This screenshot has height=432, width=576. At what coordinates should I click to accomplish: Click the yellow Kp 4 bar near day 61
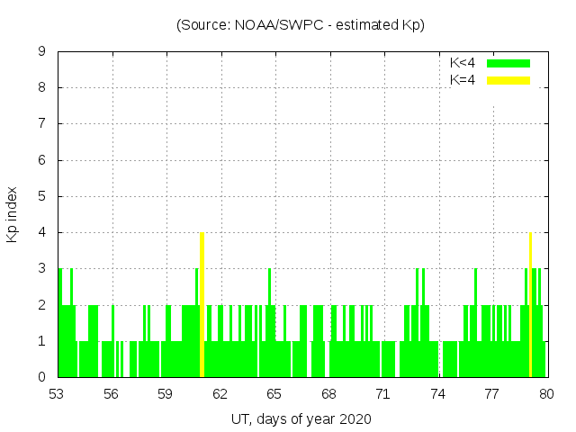tap(202, 304)
